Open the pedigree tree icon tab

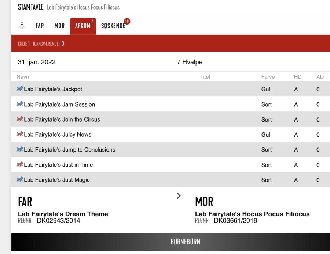click(22, 26)
